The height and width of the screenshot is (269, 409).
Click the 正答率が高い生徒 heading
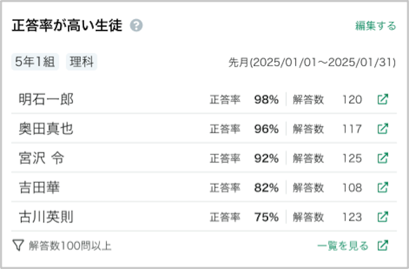click(67, 26)
